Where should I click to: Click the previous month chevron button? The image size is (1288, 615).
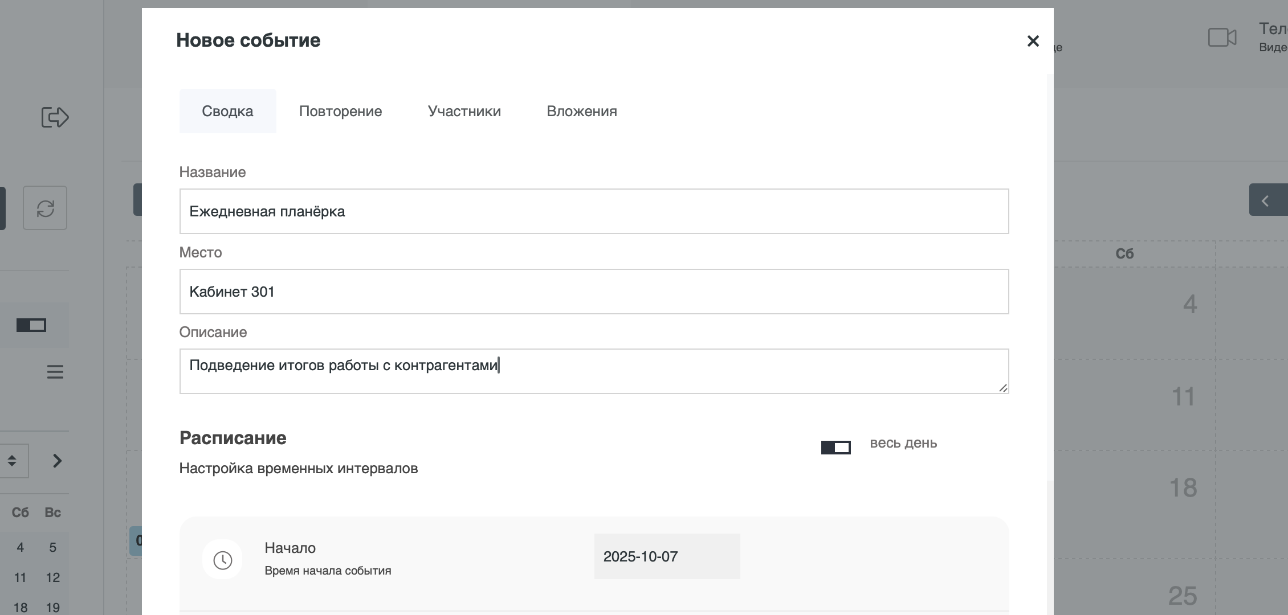1266,200
